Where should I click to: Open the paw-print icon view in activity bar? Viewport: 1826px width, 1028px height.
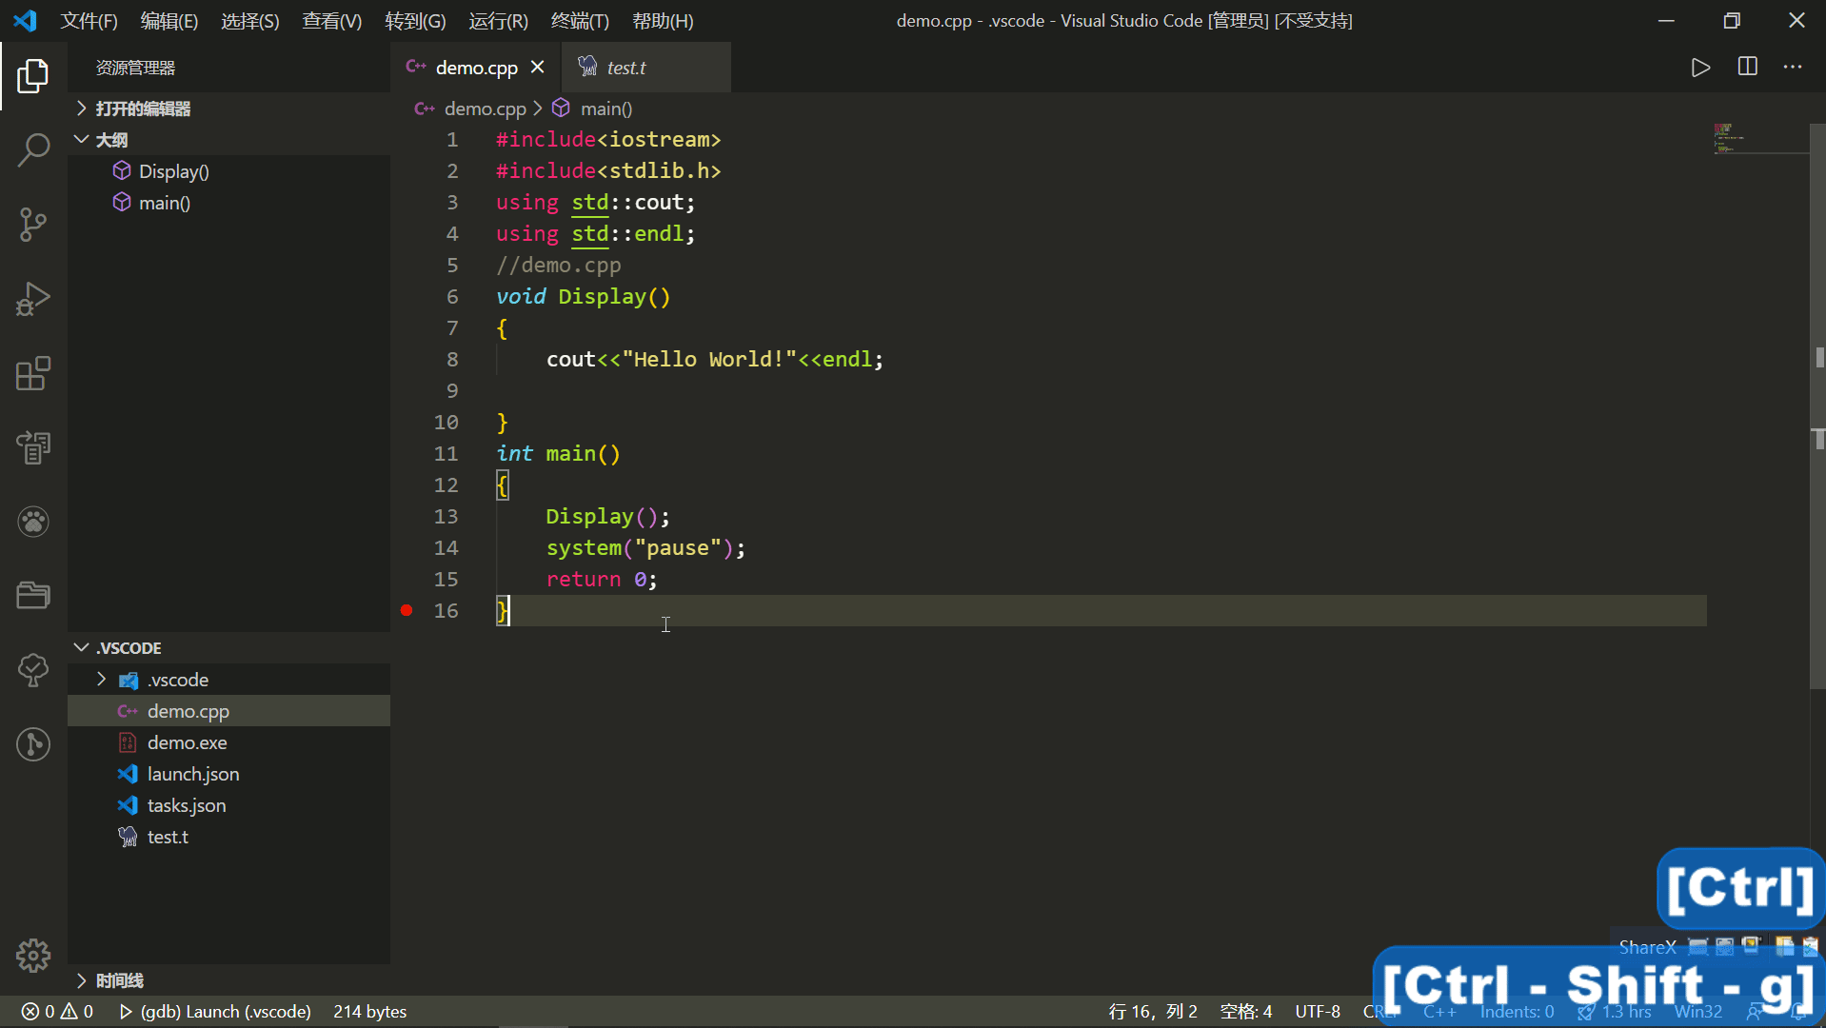tap(33, 522)
